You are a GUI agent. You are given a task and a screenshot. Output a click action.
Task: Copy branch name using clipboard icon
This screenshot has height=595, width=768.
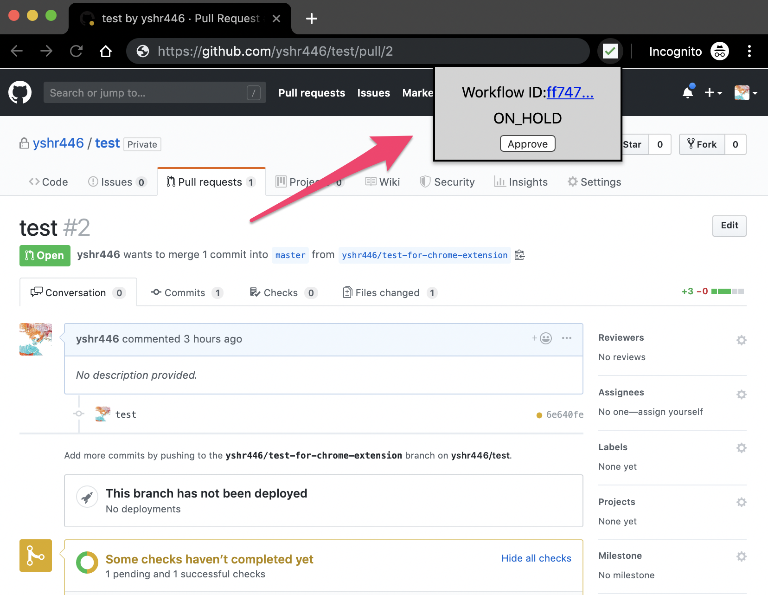pos(519,255)
